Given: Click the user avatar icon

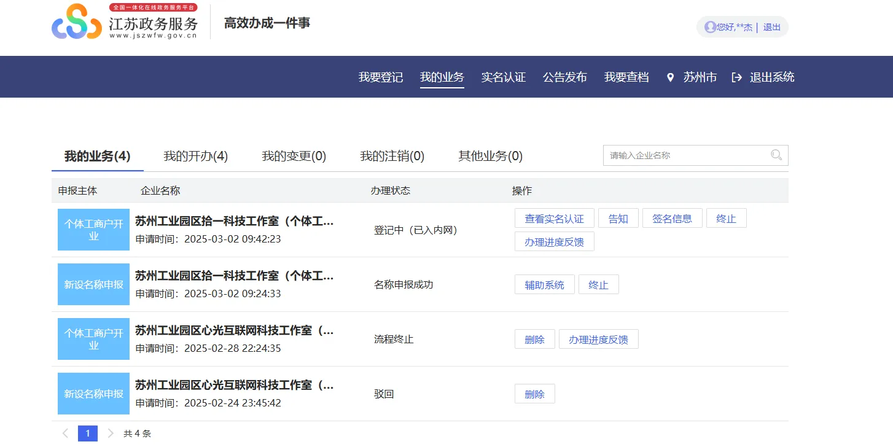Looking at the screenshot, I should tap(710, 27).
